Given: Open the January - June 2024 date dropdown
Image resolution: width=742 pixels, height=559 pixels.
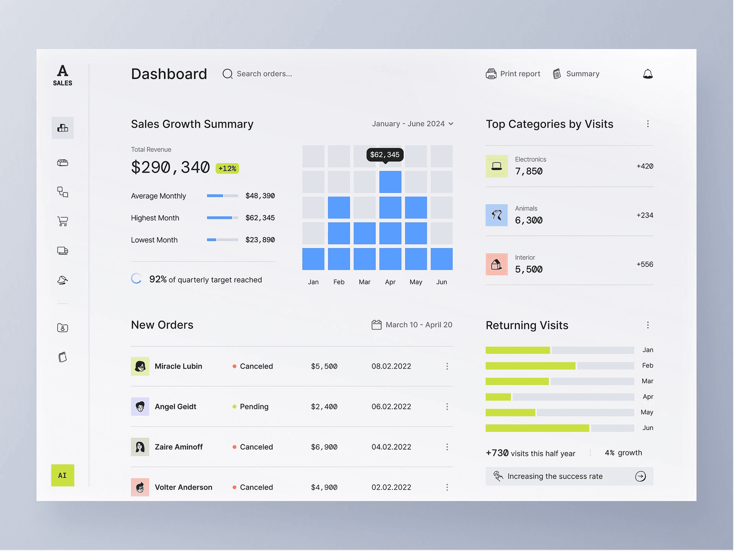Looking at the screenshot, I should pos(412,124).
